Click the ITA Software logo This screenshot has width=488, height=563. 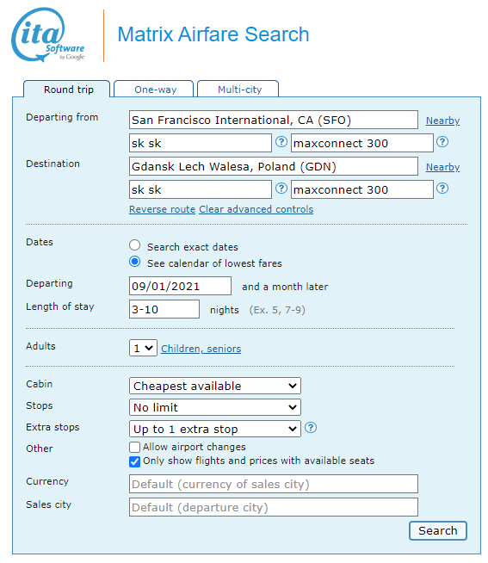48,34
